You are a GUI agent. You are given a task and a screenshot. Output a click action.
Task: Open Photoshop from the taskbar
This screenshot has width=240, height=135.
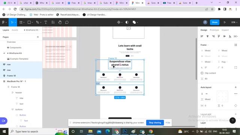pyautogui.click(x=125, y=132)
